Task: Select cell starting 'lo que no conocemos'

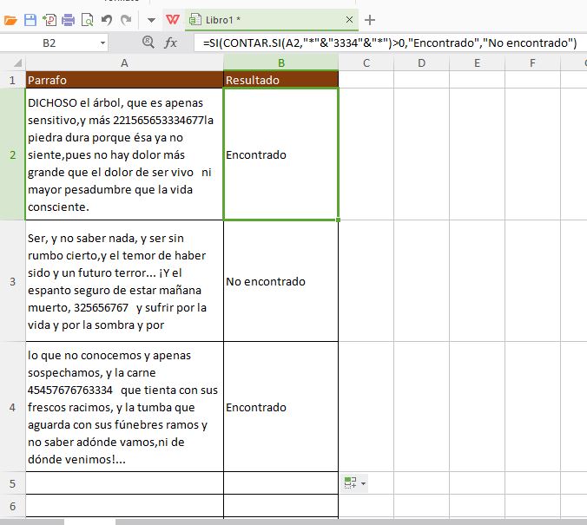Action: pos(124,407)
